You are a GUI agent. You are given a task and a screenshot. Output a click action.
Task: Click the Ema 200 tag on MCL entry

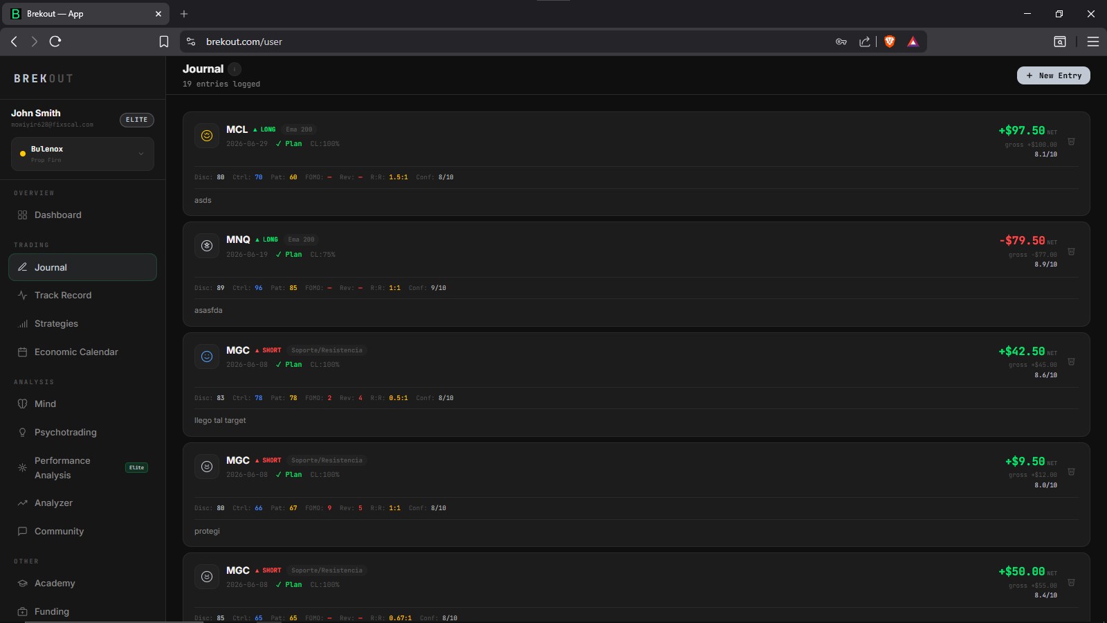pos(299,129)
